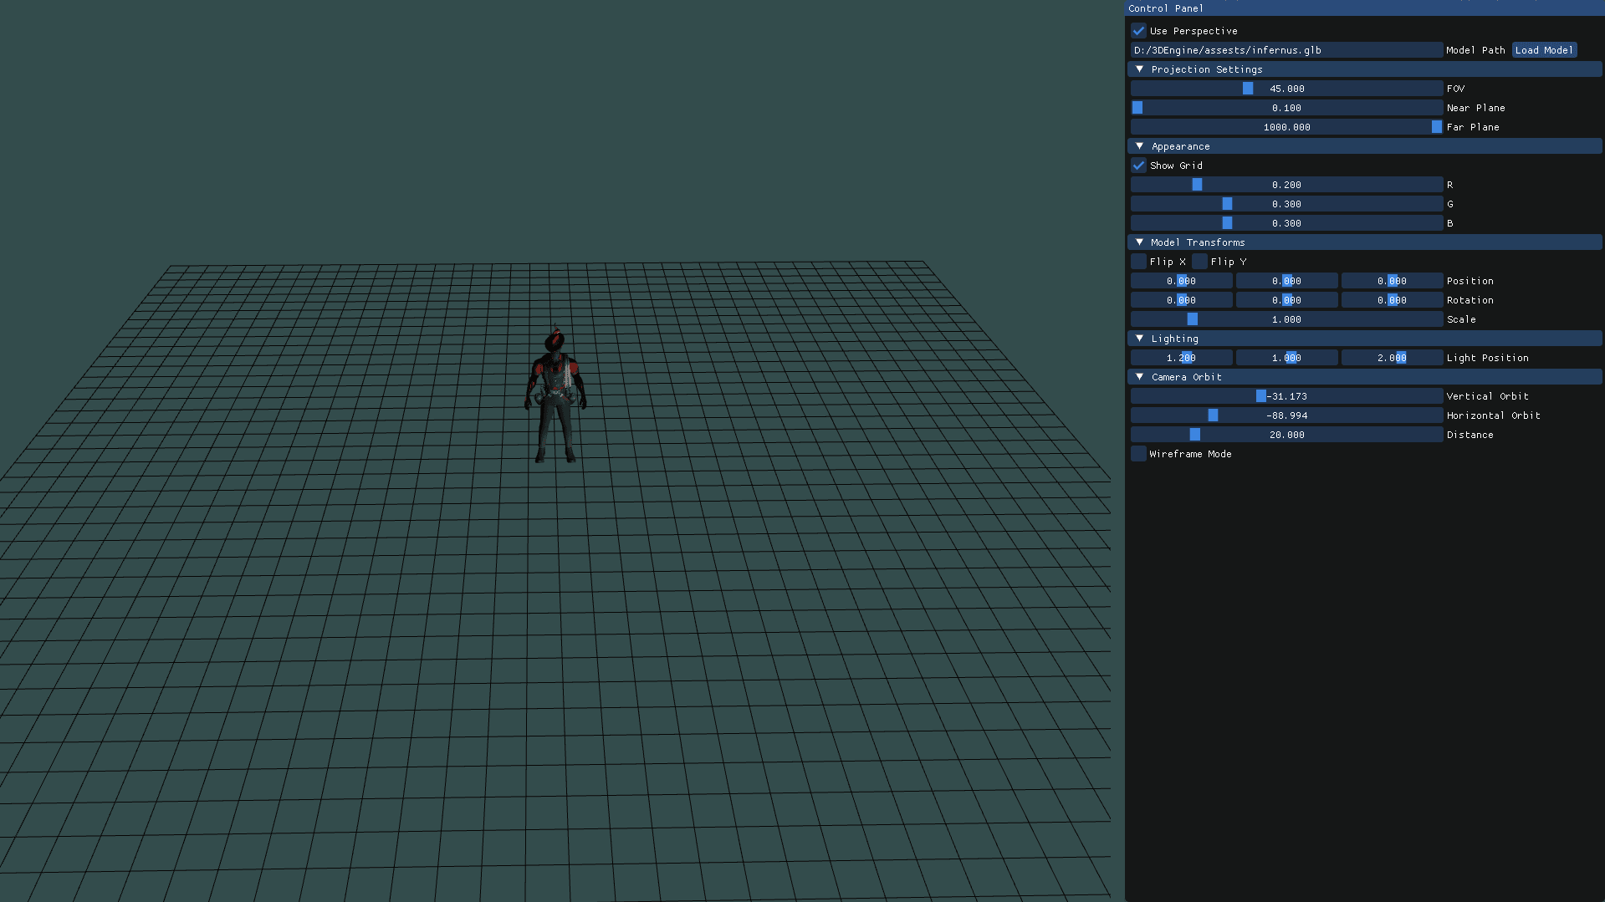The width and height of the screenshot is (1605, 902).
Task: Click the FOV slider
Action: 1286,89
